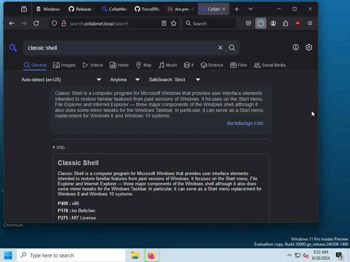The height and width of the screenshot is (262, 350).
Task: Click the P178 : Ivo Beltchev line
Action: pyautogui.click(x=76, y=210)
